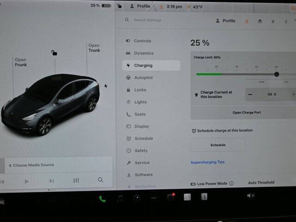Open Profile in the top status bar

click(x=140, y=6)
